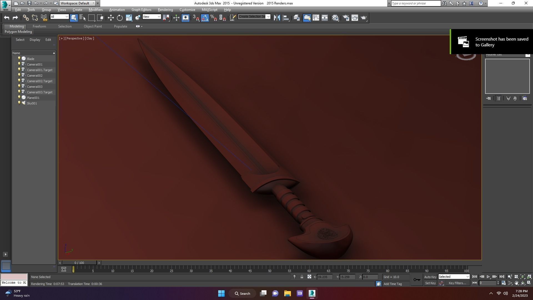Switch to the Object Paint ribbon tab

pos(93,26)
